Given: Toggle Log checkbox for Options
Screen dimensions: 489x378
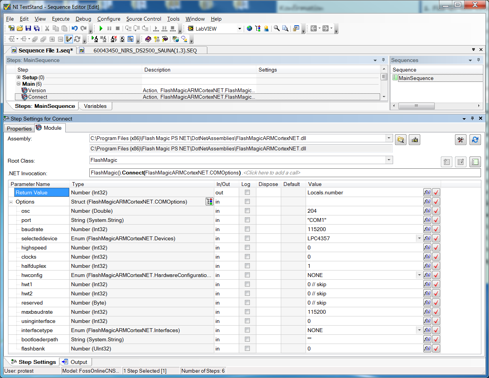Looking at the screenshot, I should [247, 202].
